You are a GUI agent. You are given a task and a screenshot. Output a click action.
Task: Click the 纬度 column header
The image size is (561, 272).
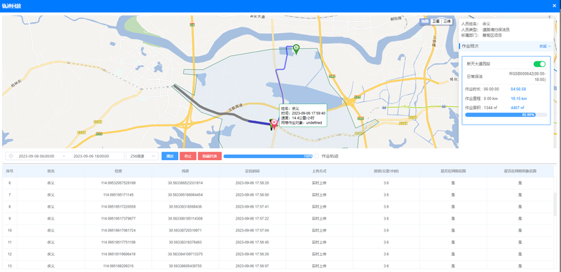185,171
